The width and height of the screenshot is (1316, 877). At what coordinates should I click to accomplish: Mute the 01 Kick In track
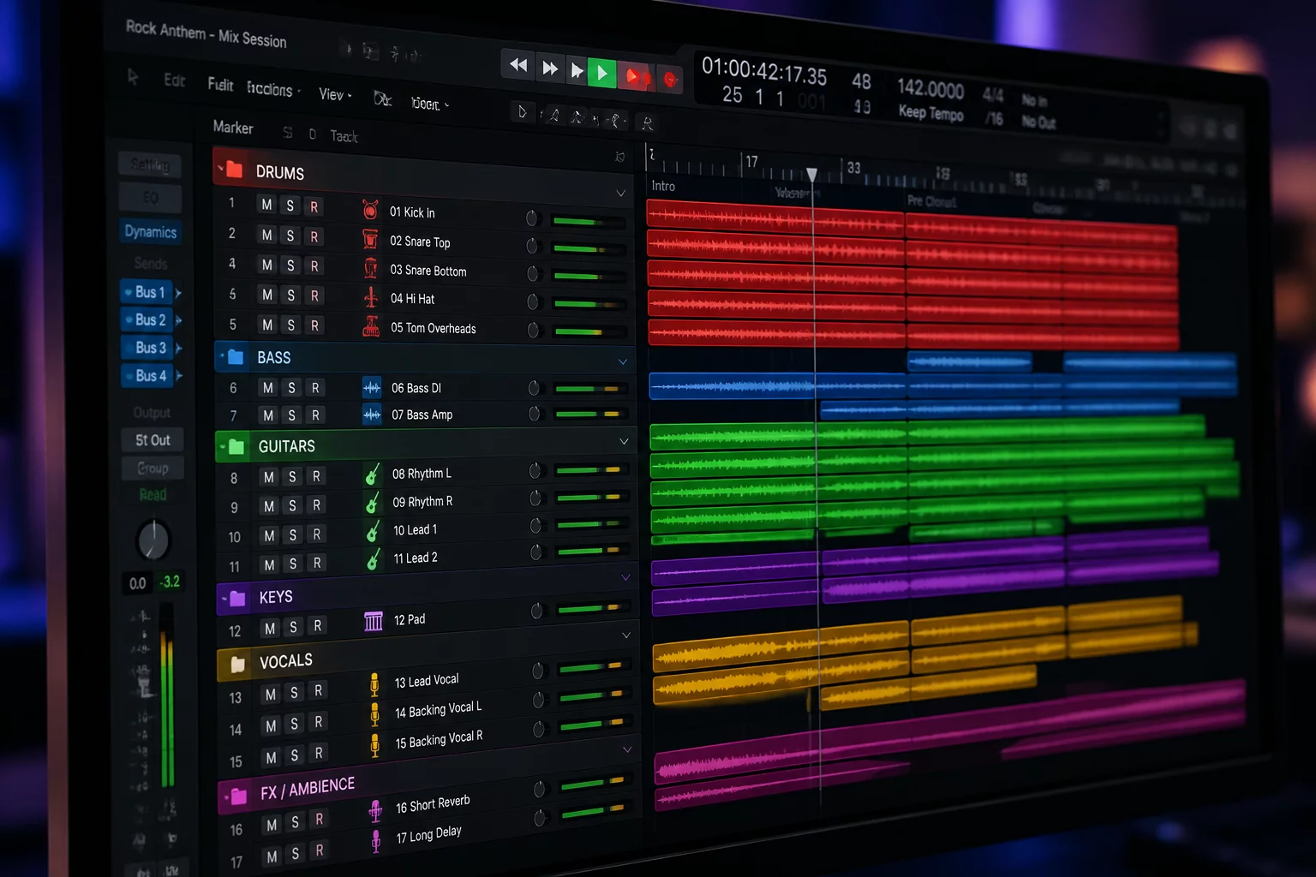266,205
